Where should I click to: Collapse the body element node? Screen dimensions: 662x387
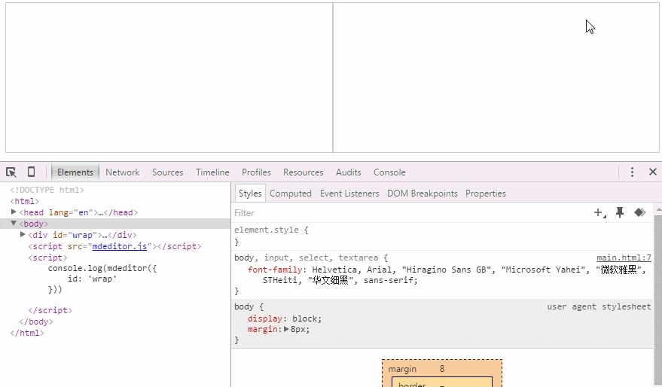[14, 224]
